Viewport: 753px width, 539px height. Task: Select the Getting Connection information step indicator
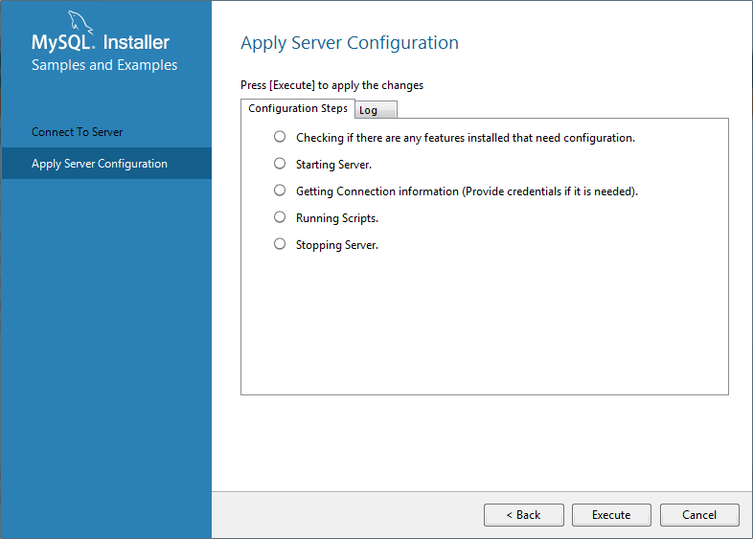point(280,191)
